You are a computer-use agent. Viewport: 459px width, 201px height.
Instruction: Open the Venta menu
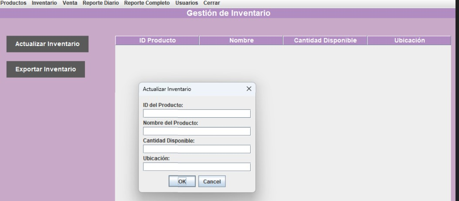[70, 3]
